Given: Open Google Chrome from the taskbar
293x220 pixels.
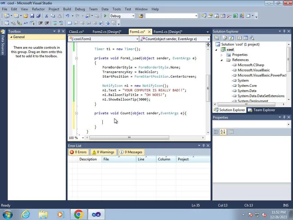Looking at the screenshot, I should pos(78,214).
